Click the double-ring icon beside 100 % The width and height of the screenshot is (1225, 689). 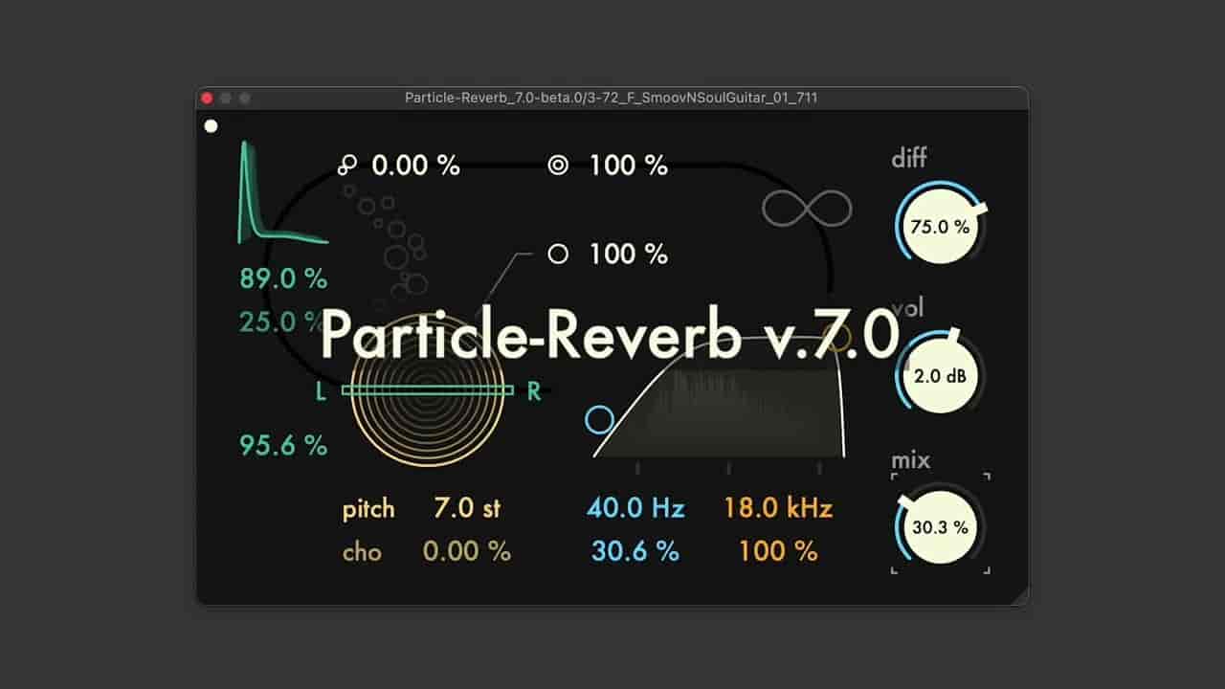[x=558, y=166]
